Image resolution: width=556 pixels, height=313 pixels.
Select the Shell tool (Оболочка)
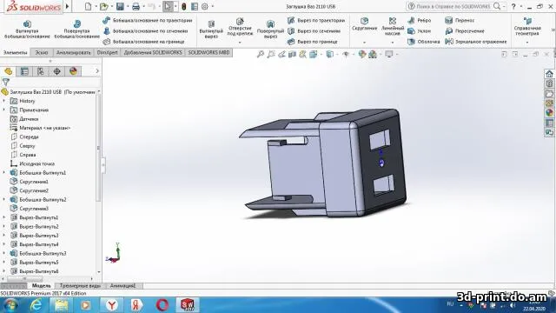(x=424, y=42)
